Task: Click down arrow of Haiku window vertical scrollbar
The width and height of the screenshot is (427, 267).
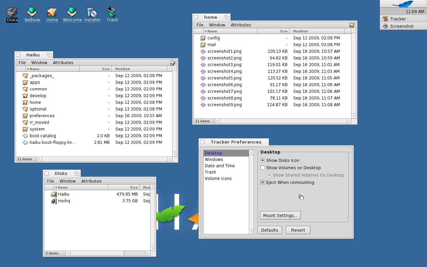Action: [174, 154]
